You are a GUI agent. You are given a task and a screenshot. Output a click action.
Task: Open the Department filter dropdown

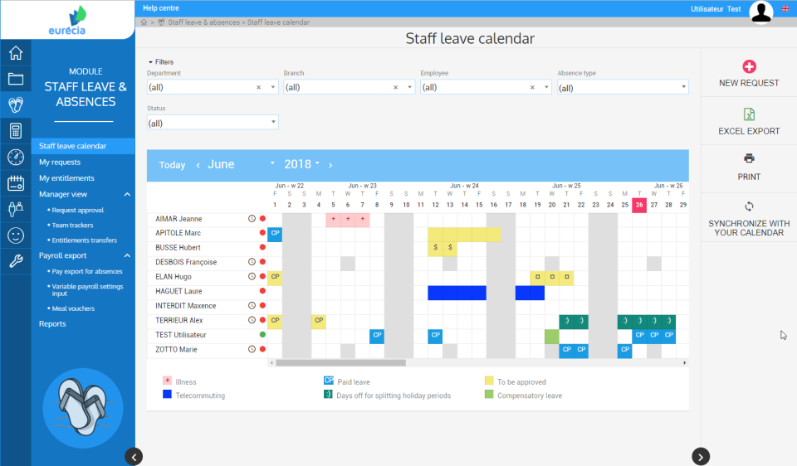(273, 87)
